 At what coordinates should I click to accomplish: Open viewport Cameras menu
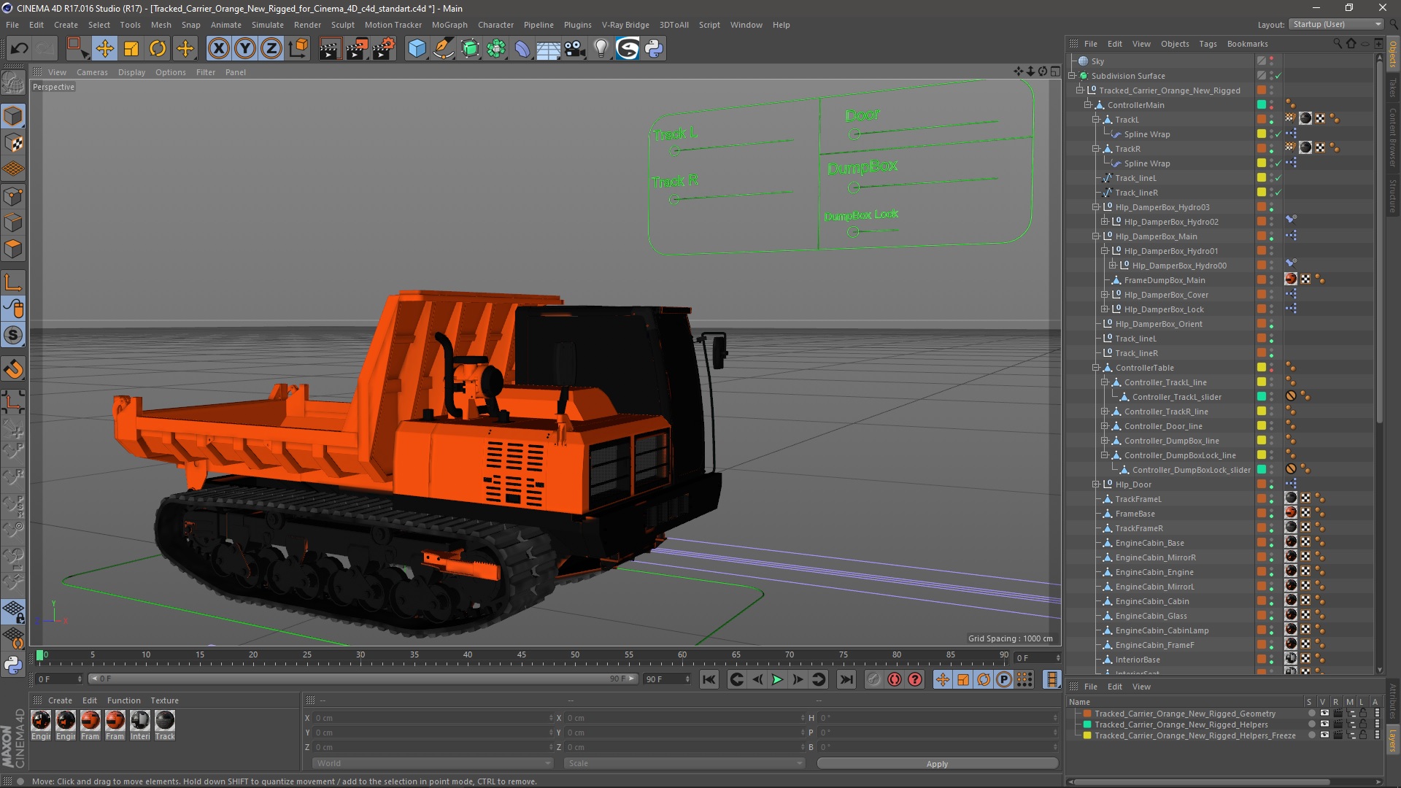point(92,72)
